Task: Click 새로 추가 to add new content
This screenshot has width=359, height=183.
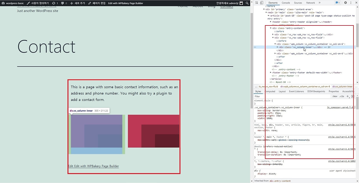Action: coord(77,3)
